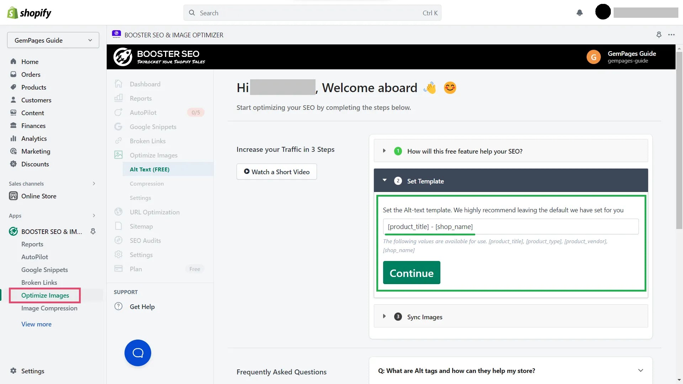Click the Booster Settings gear icon
Viewport: 683px width, 384px height.
coord(118,255)
